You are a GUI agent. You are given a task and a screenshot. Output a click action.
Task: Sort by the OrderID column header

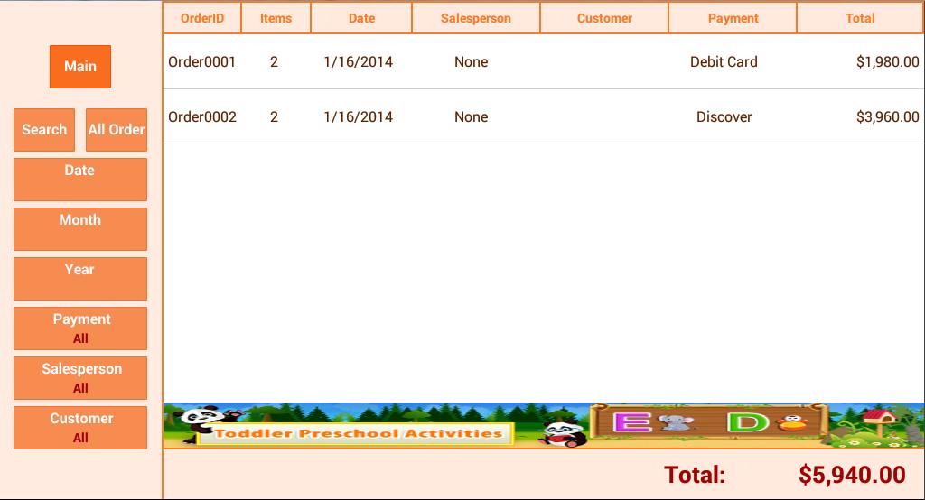pos(202,18)
